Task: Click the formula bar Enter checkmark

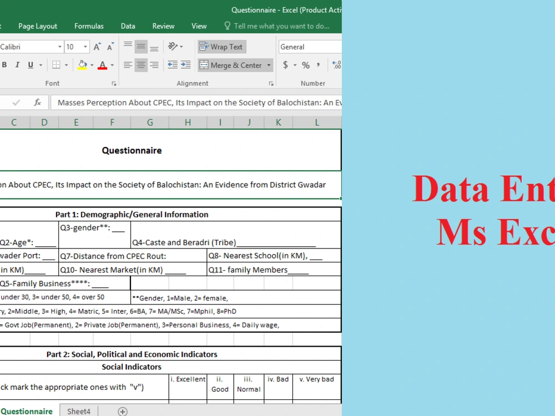Action: [16, 103]
